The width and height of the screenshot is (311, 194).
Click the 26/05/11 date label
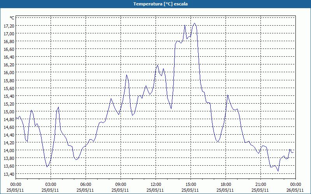[x=295, y=190]
